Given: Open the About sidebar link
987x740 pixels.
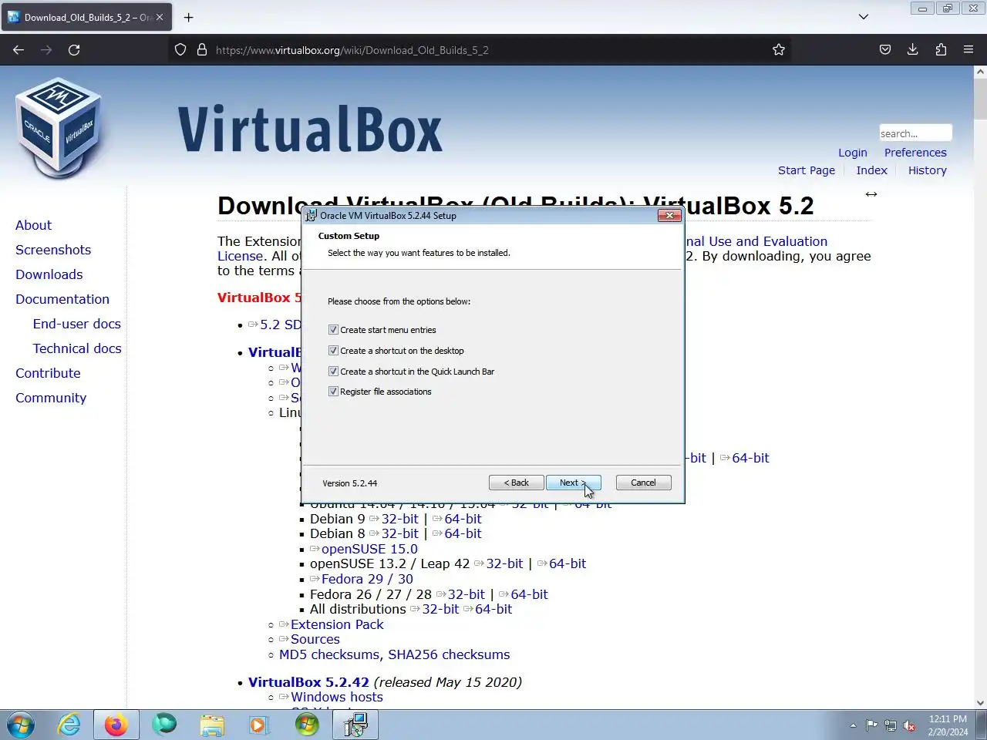Looking at the screenshot, I should [x=33, y=225].
